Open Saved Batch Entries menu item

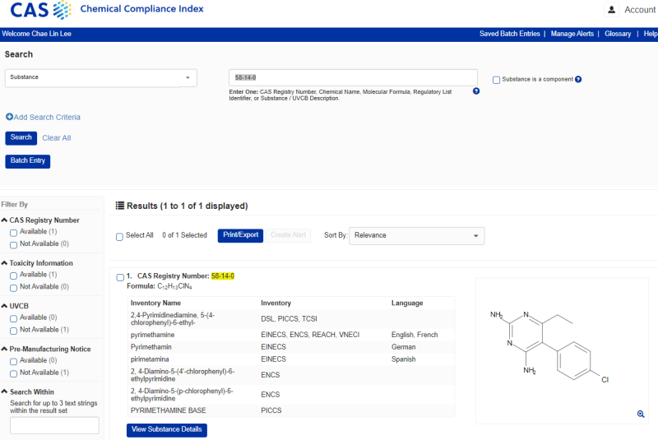coord(509,34)
